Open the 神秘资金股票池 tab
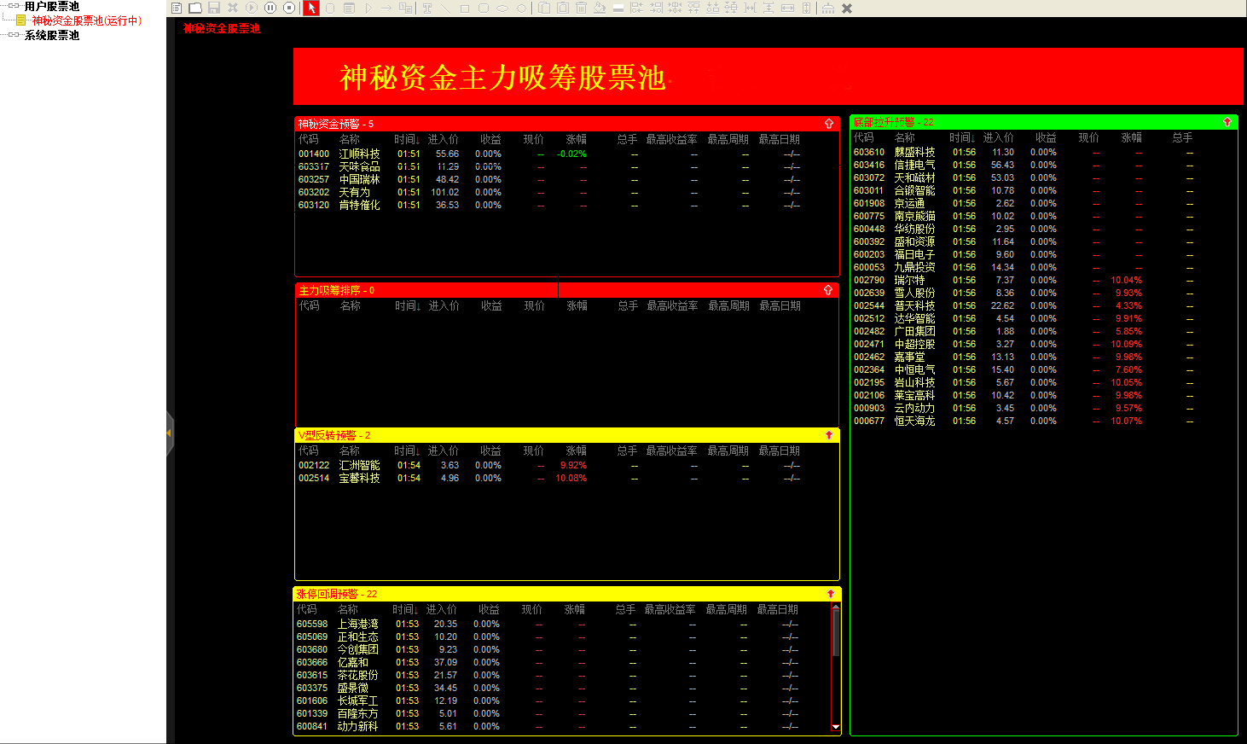The image size is (1247, 744). click(x=221, y=28)
